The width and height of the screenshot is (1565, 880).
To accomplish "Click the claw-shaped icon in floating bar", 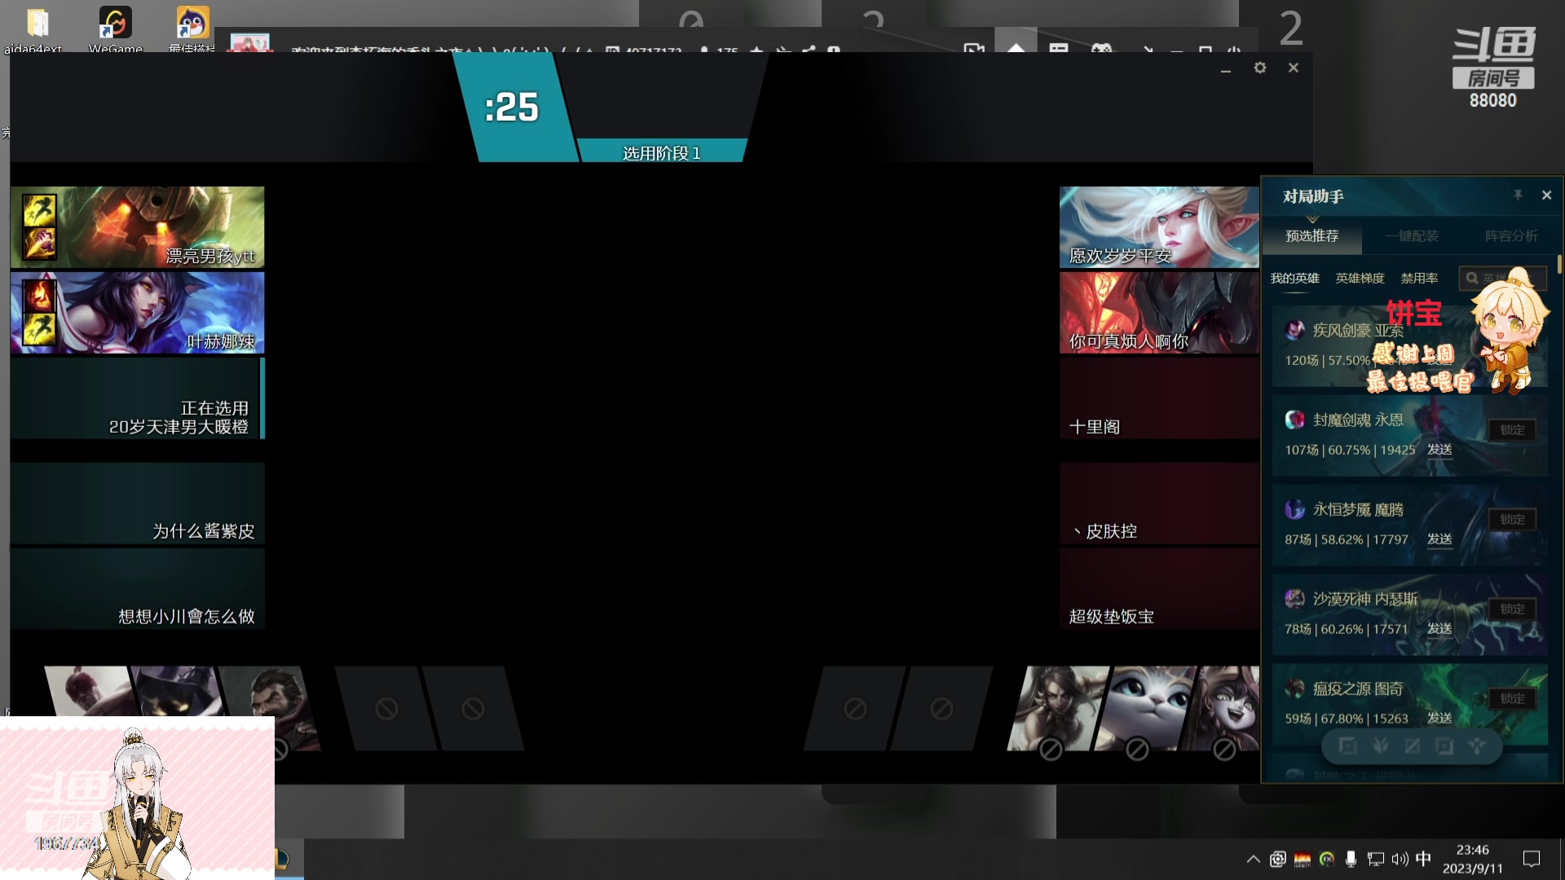I will [x=1380, y=746].
